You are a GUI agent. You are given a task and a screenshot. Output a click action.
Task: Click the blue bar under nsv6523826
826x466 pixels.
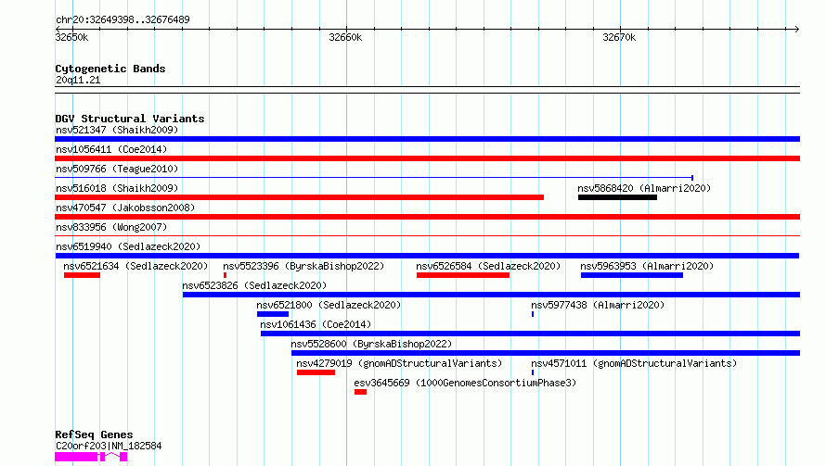(x=491, y=295)
